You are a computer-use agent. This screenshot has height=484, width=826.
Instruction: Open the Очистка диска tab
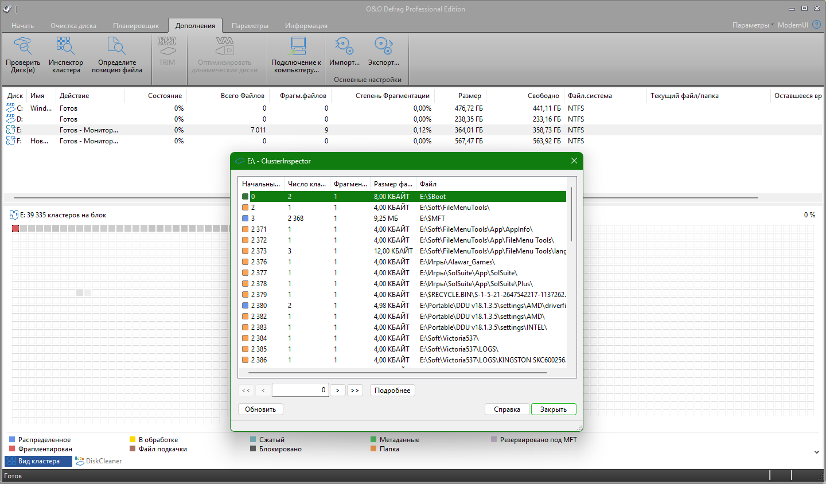[x=73, y=26]
